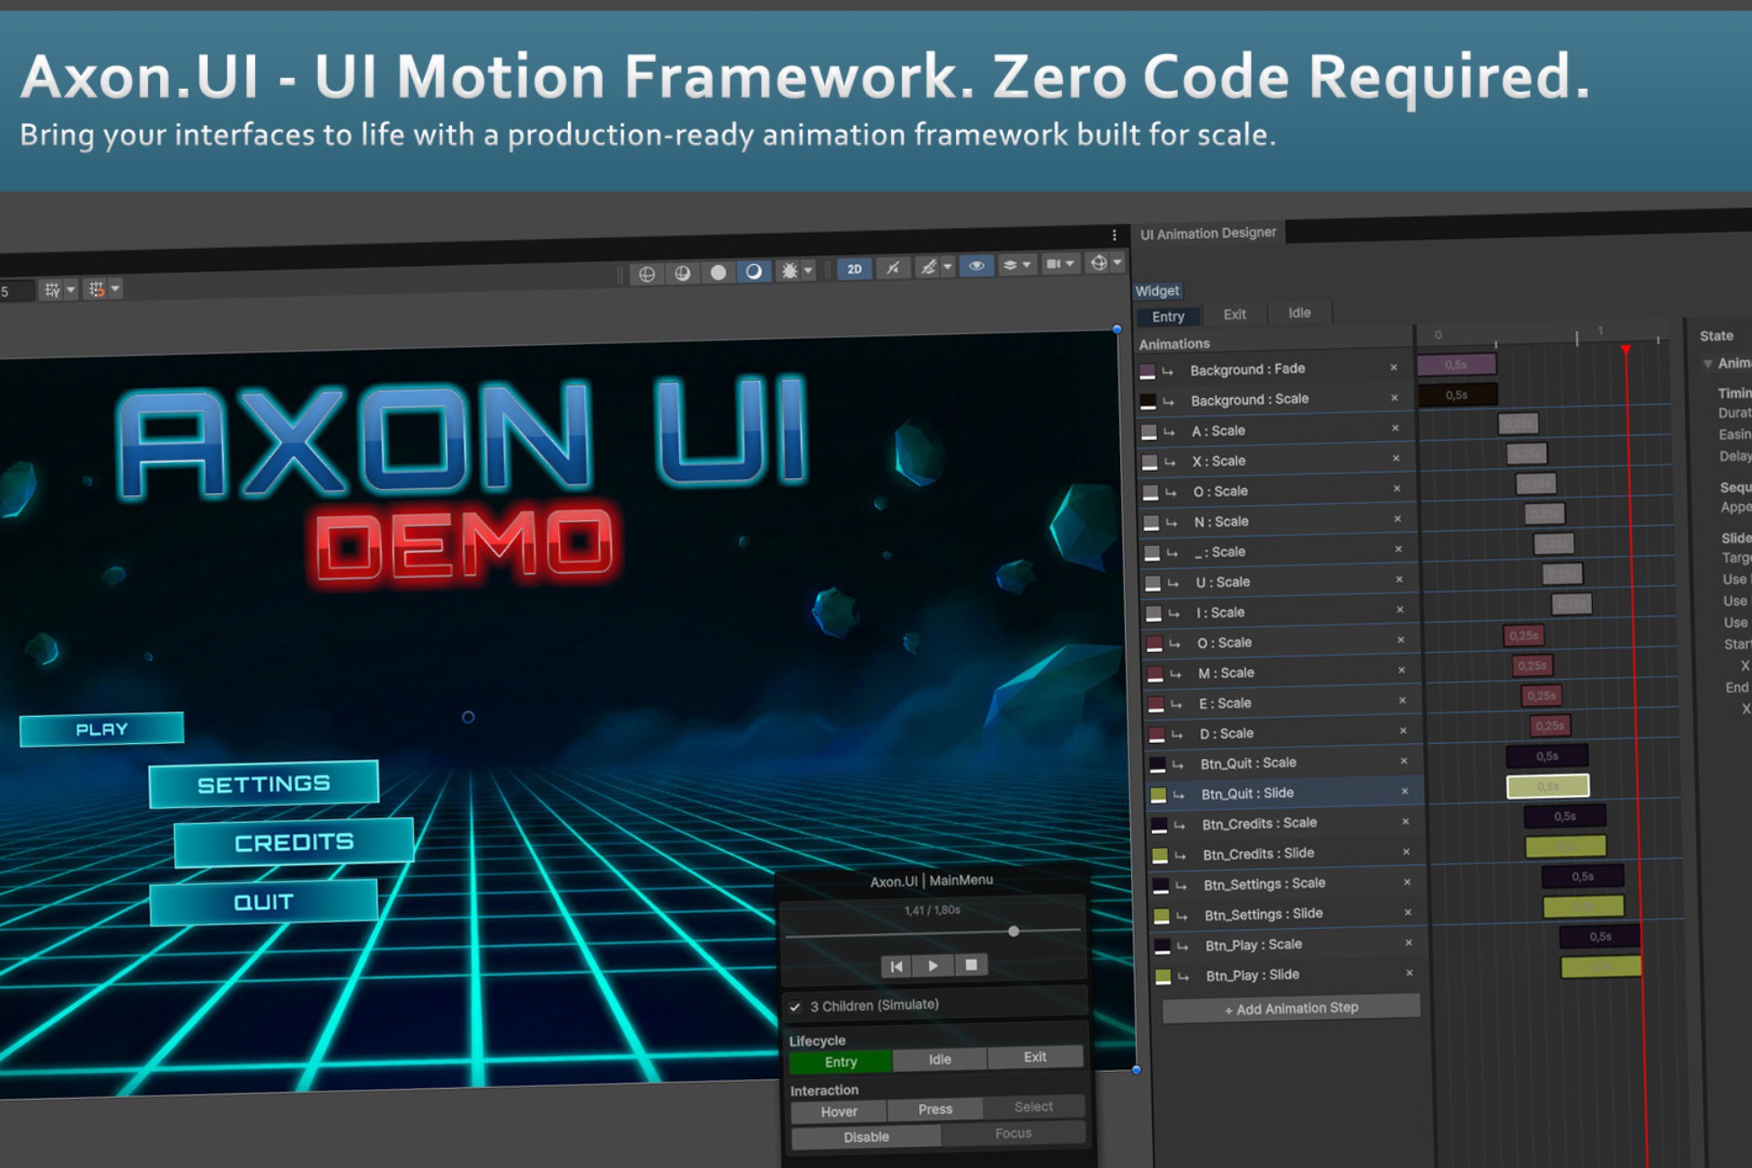Viewport: 1752px width, 1168px height.
Task: Skip preview to start
Action: 896,967
